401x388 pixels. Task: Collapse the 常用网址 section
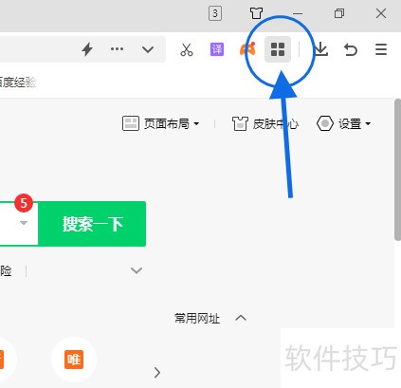coord(241,318)
